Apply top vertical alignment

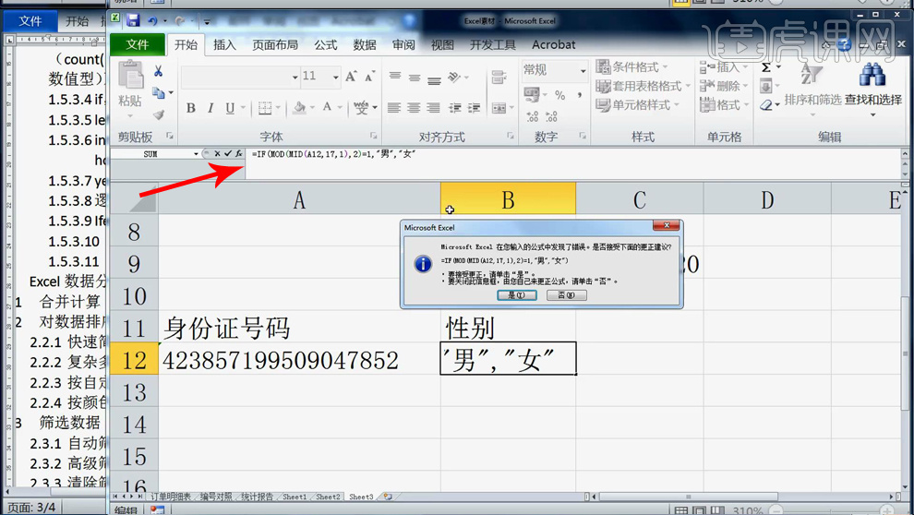click(x=395, y=77)
